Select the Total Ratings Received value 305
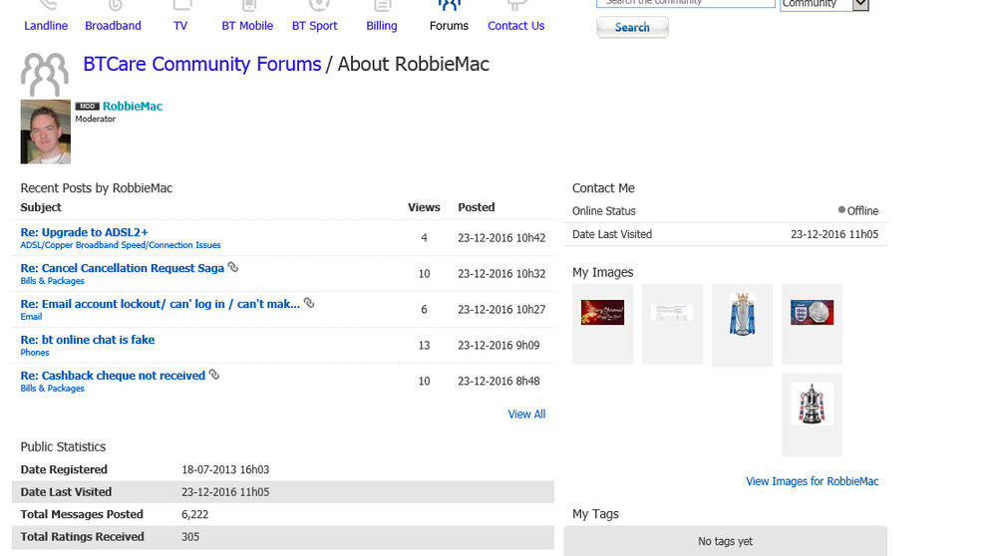The height and width of the screenshot is (556, 995). point(190,536)
